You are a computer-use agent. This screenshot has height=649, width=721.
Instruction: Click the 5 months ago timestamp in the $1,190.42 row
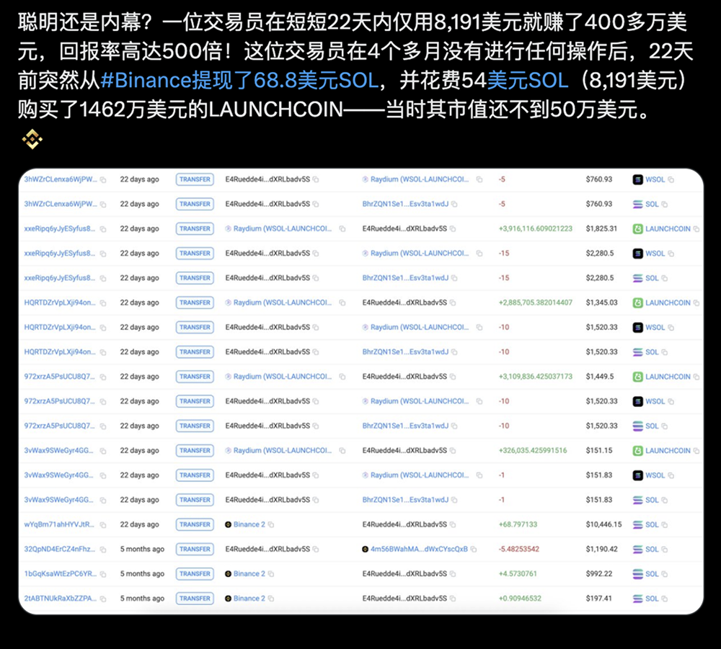(142, 550)
